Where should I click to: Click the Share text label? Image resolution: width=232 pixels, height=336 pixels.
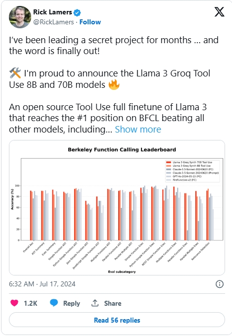[x=113, y=303]
